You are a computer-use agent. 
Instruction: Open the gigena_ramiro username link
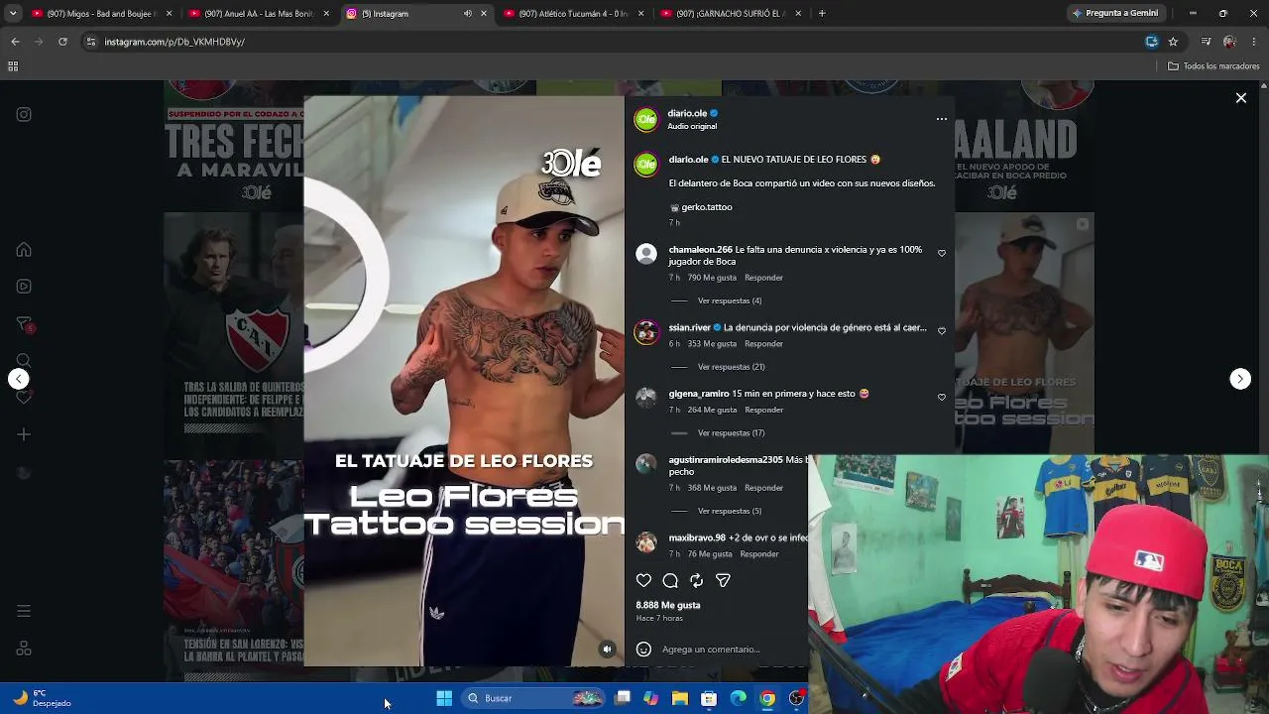point(699,394)
